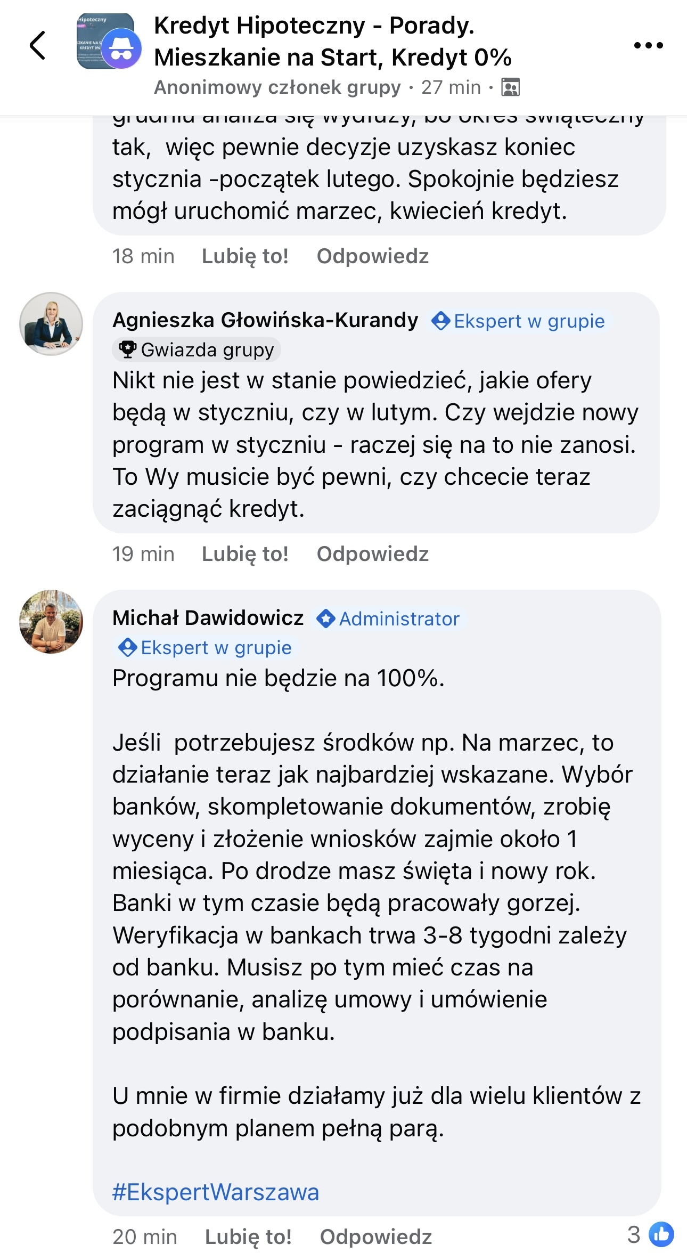Tap the back arrow icon

pos(37,45)
